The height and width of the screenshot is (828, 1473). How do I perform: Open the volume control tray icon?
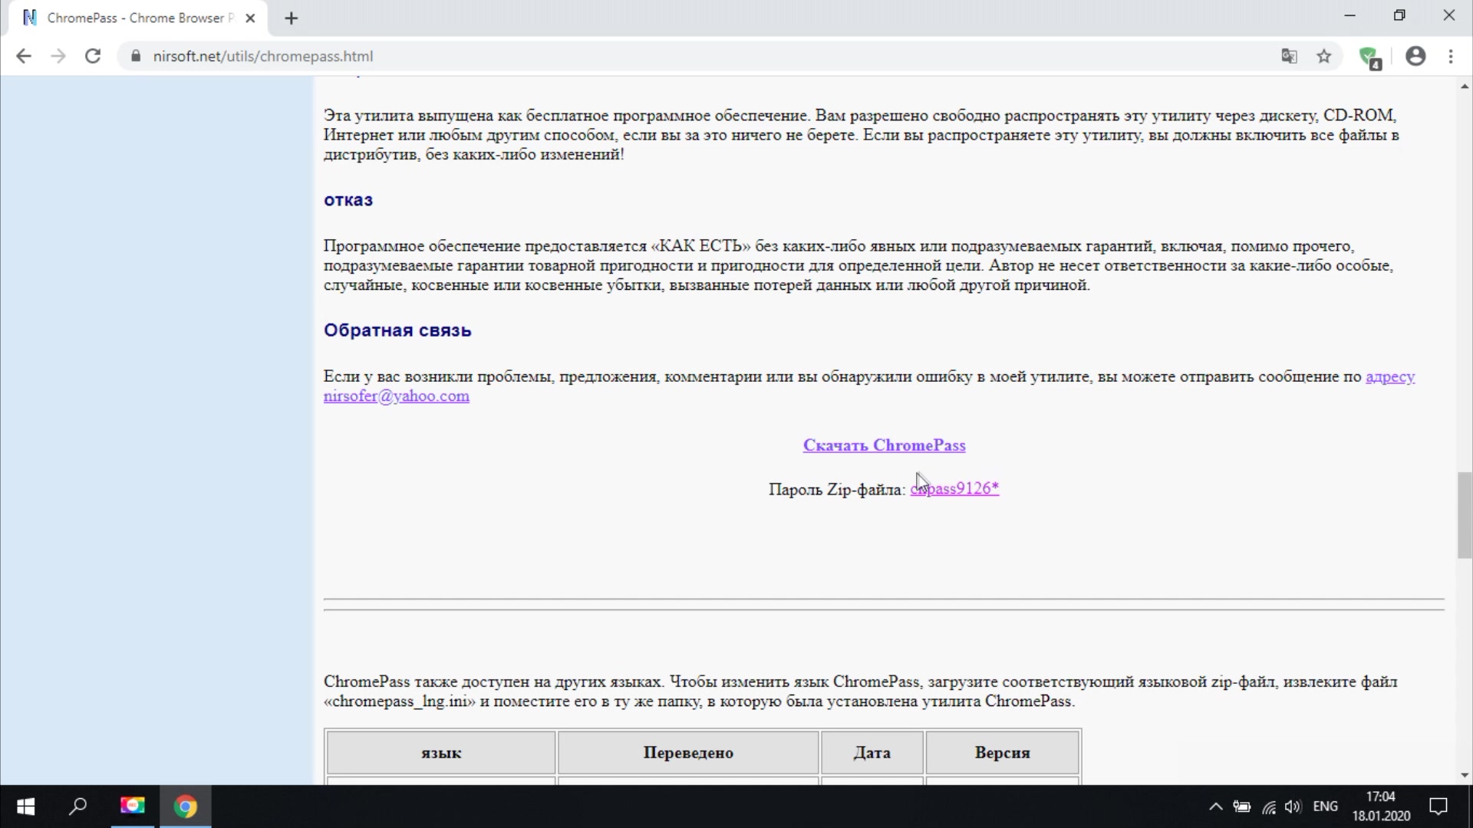tap(1293, 807)
